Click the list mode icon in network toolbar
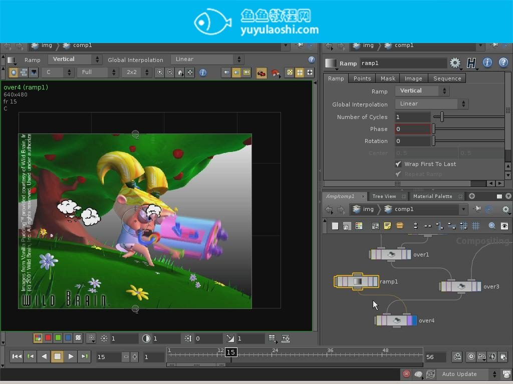The image size is (513, 384). [x=335, y=226]
